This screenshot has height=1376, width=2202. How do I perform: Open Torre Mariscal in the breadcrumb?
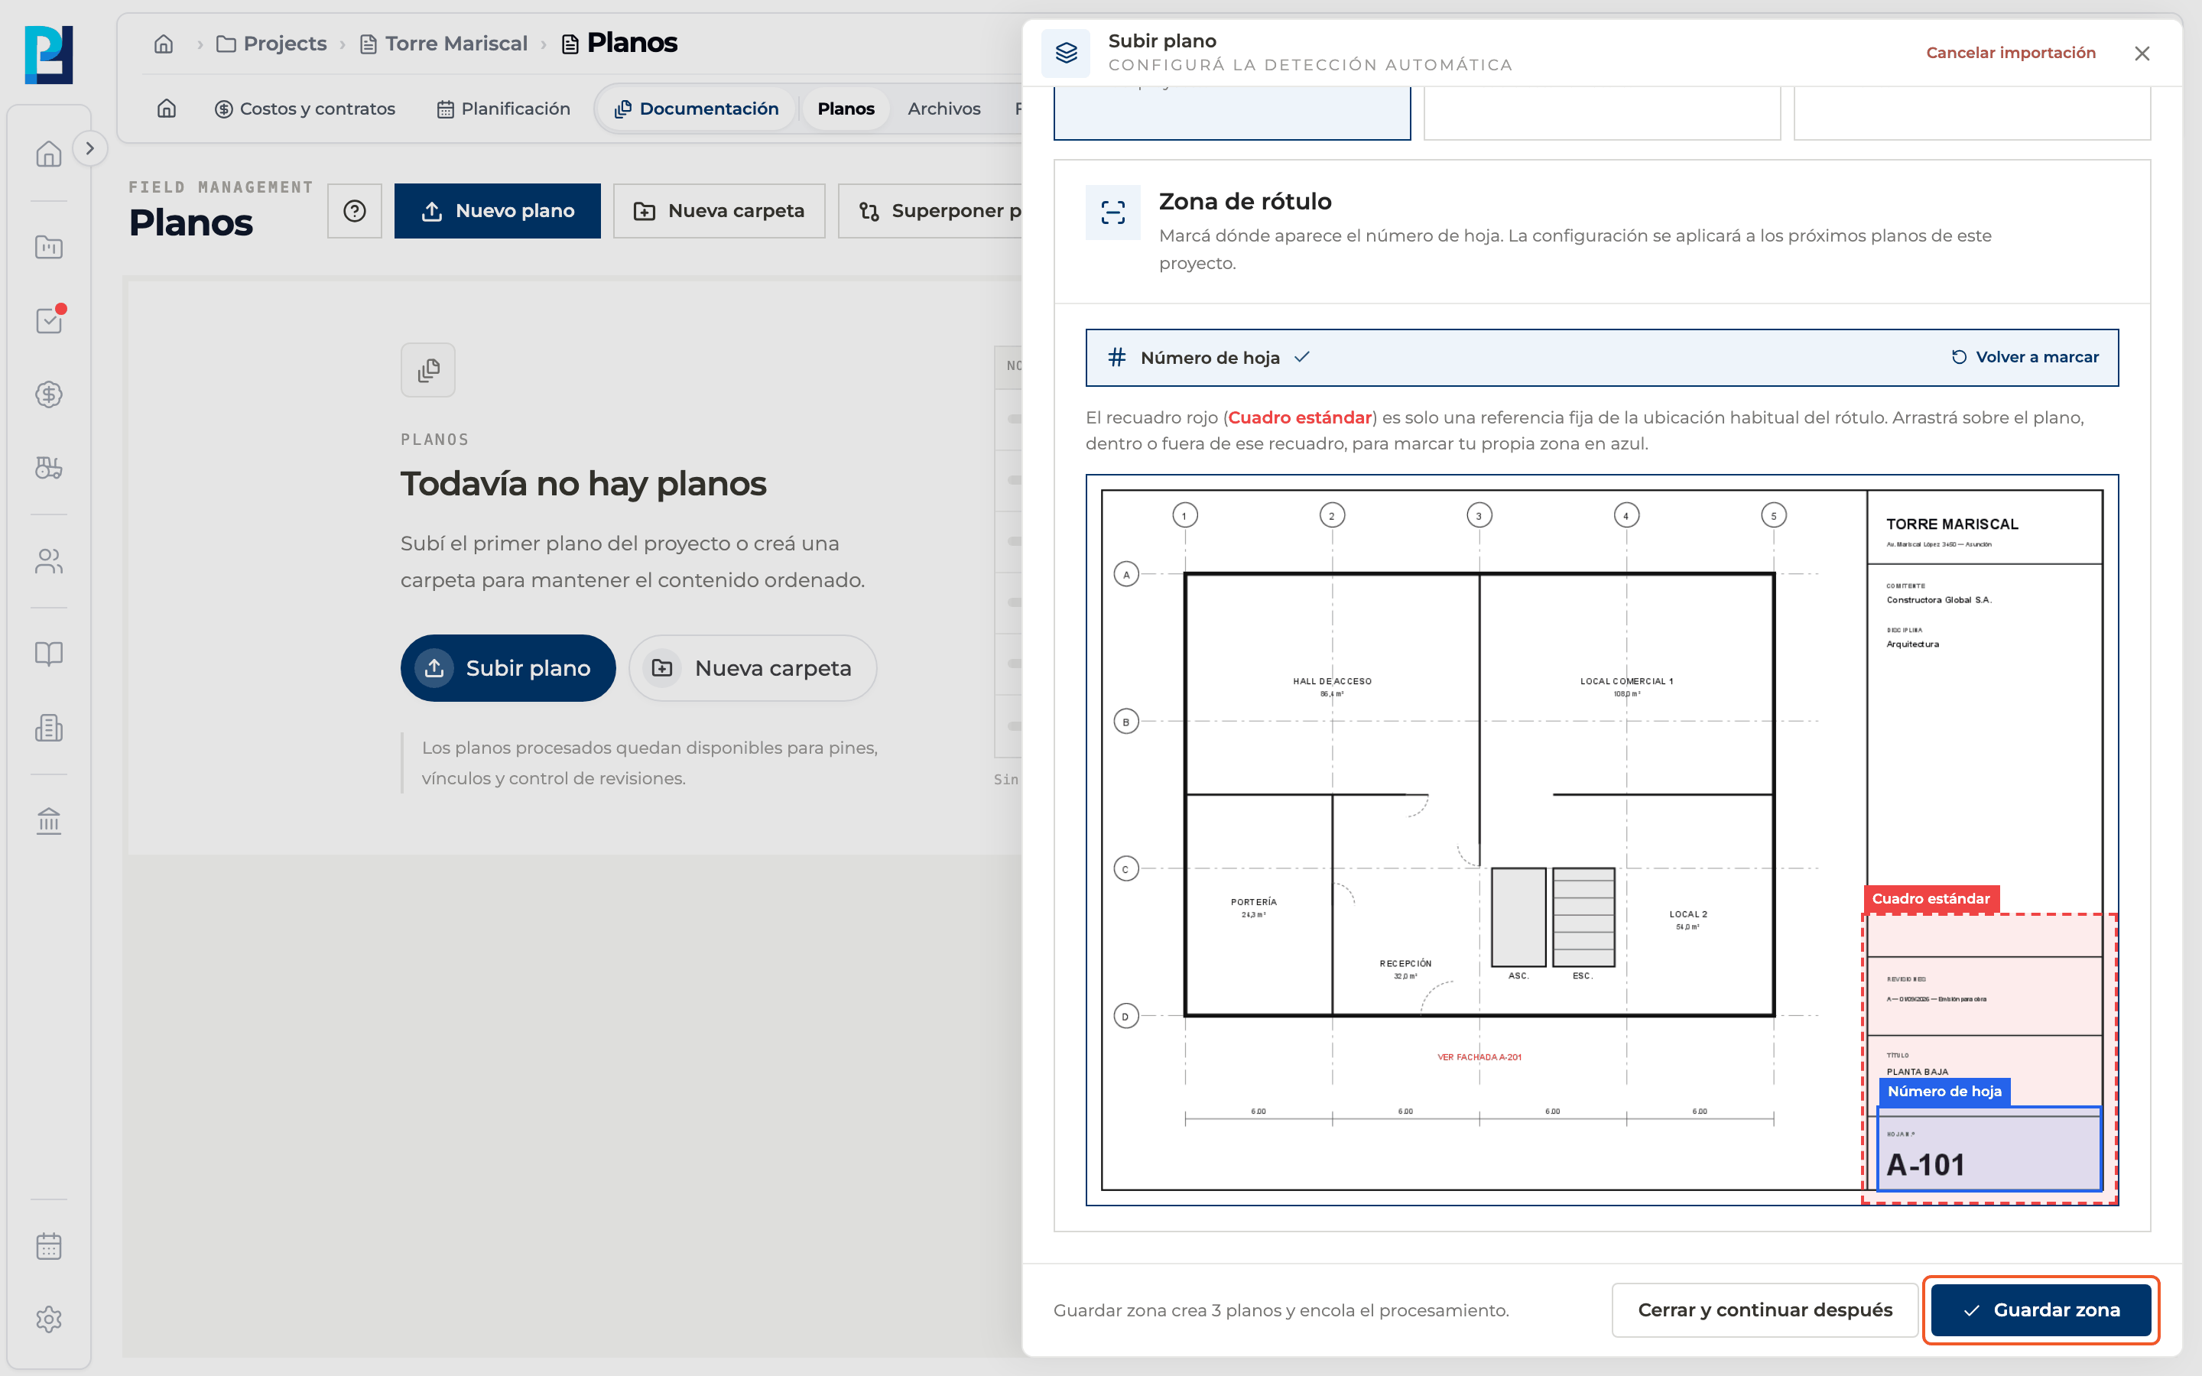(444, 44)
